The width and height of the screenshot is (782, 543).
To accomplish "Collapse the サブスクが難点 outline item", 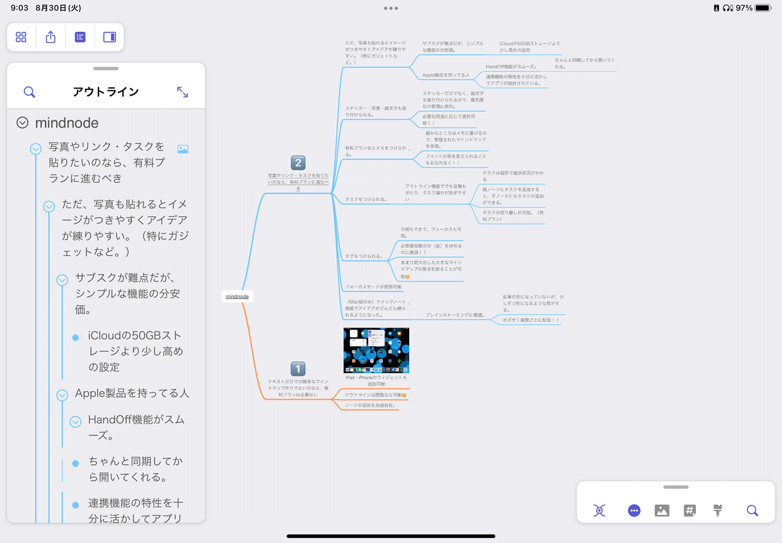I will (62, 279).
